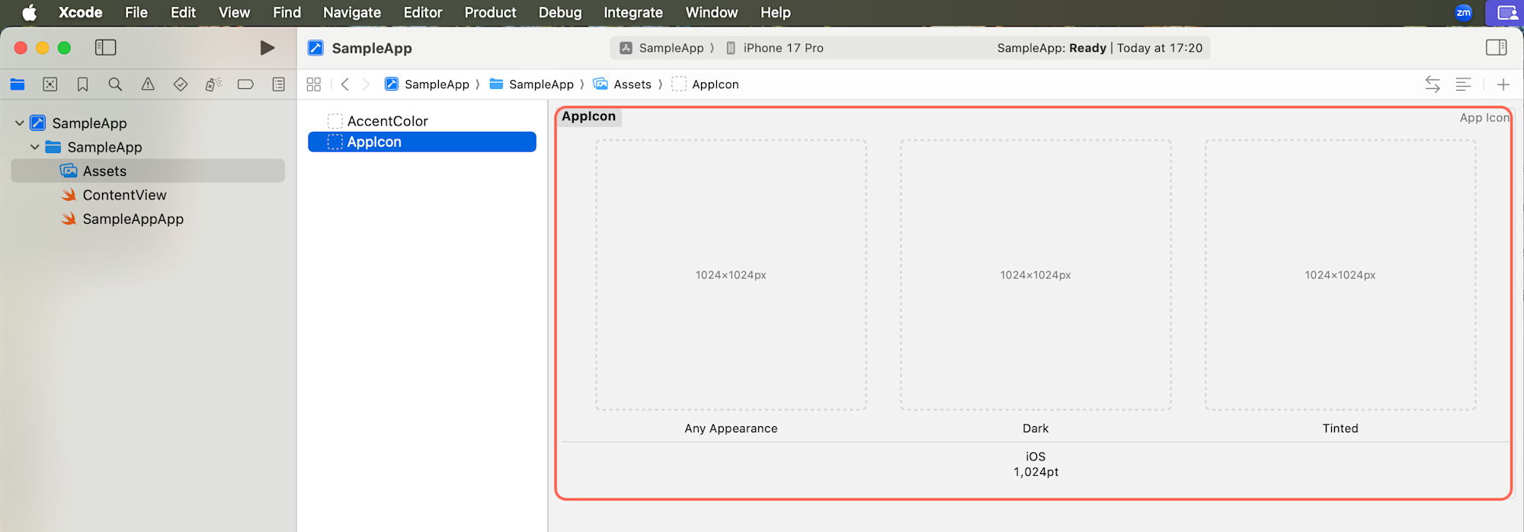
Task: Click the AppIcon breadcrumb
Action: pos(705,84)
